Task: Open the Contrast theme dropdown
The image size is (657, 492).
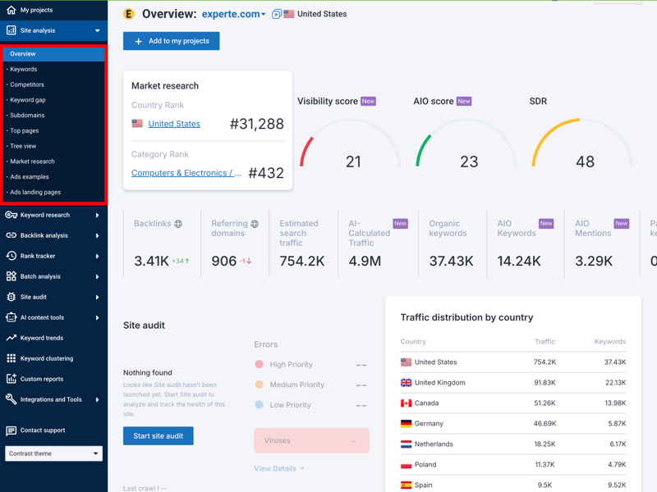Action: [53, 453]
